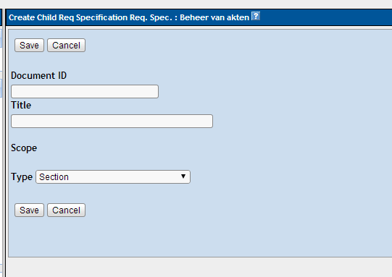The image size is (392, 277).
Task: Click the top Save button
Action: (29, 45)
